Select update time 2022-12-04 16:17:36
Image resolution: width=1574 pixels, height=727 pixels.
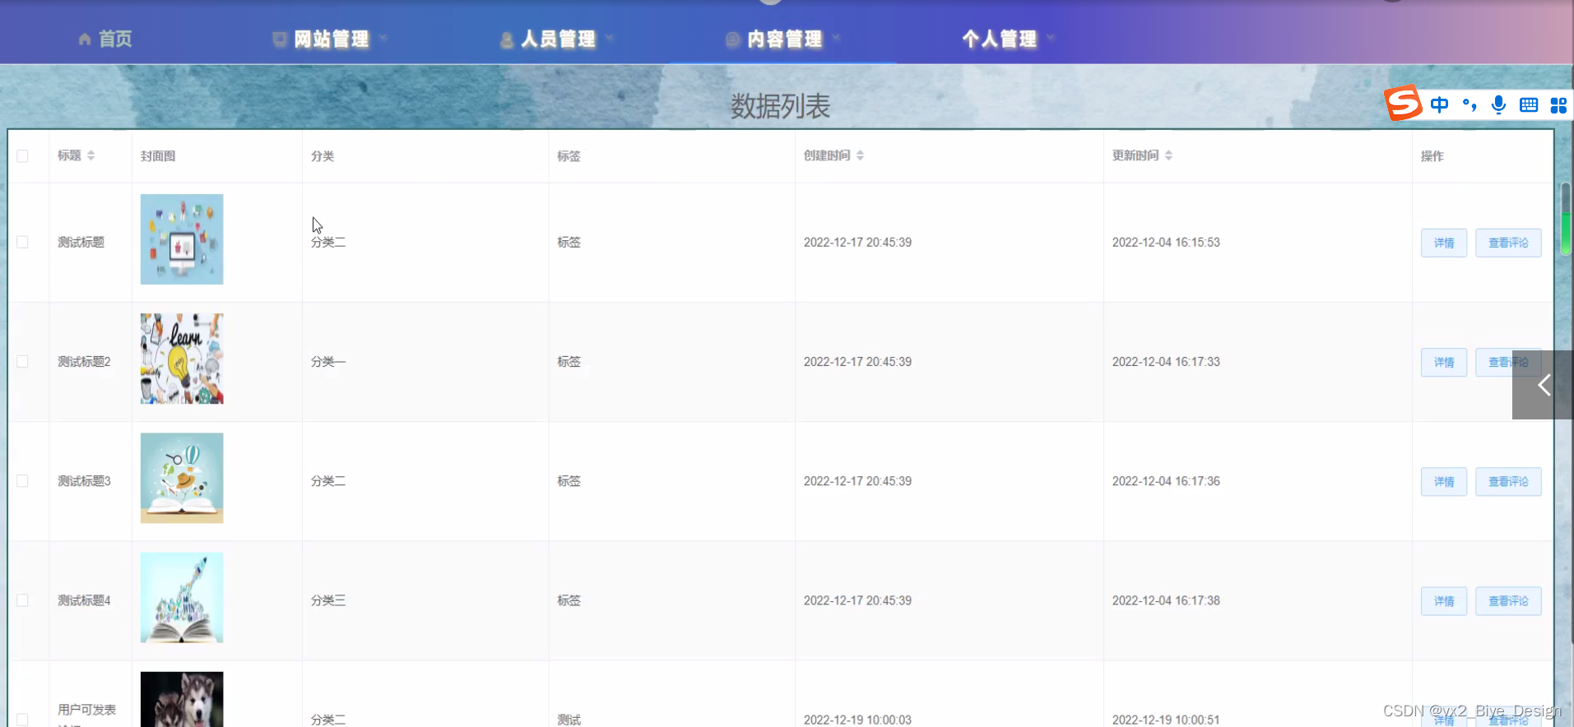point(1166,480)
